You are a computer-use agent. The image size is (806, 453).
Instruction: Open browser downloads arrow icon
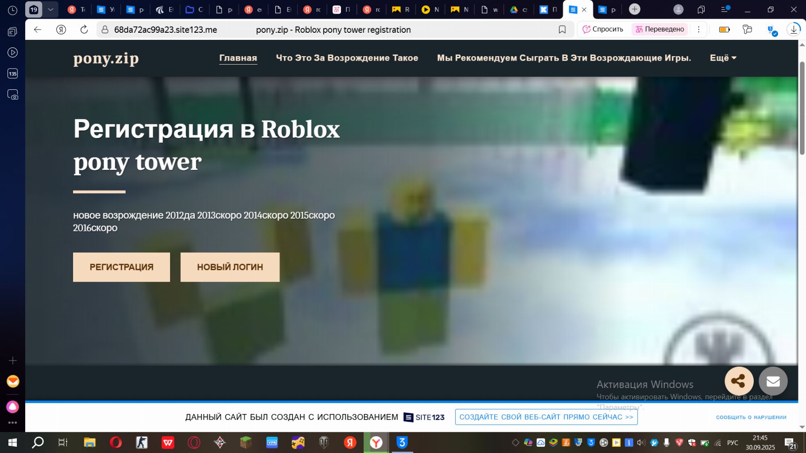794,30
